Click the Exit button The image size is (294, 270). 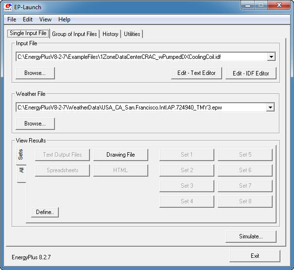click(x=255, y=256)
